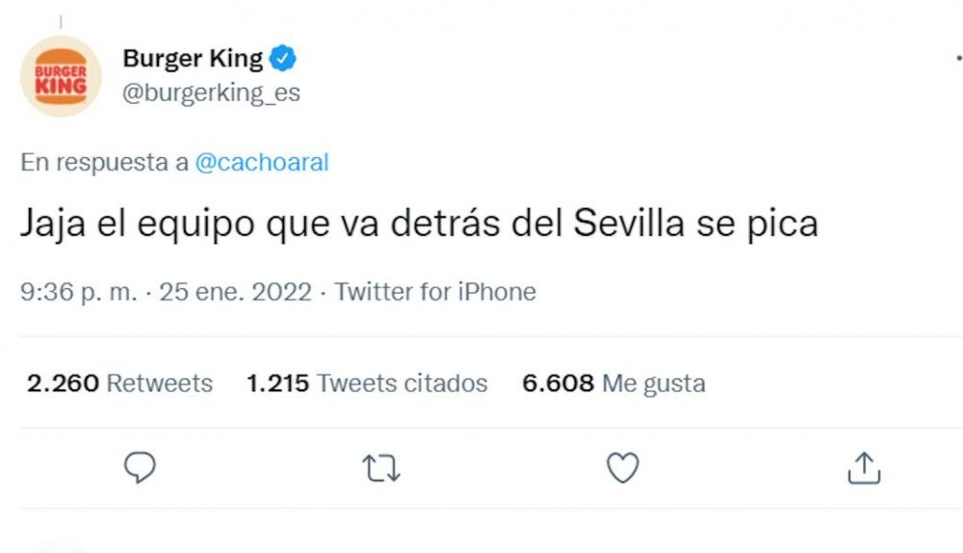Click the 'En respuesta a' label

[104, 163]
